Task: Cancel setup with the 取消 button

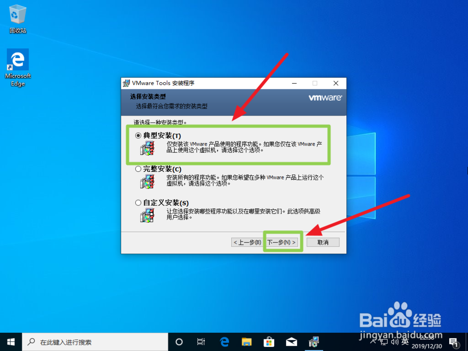Action: 323,242
